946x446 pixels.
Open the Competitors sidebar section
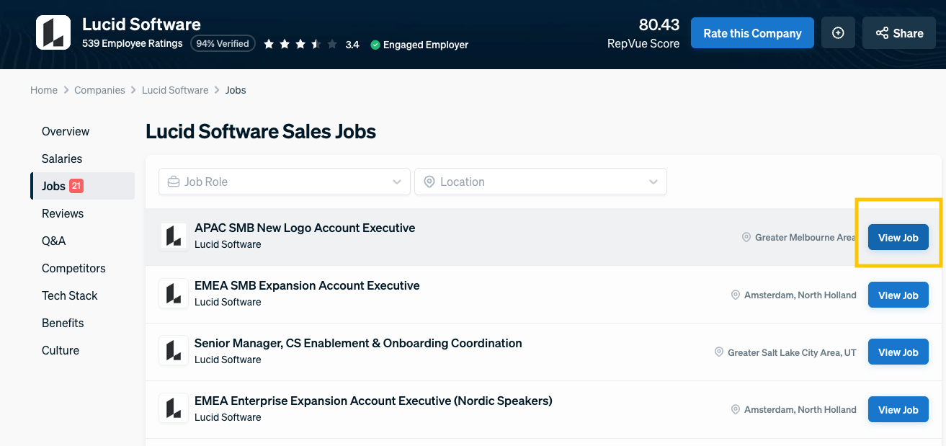pos(73,268)
